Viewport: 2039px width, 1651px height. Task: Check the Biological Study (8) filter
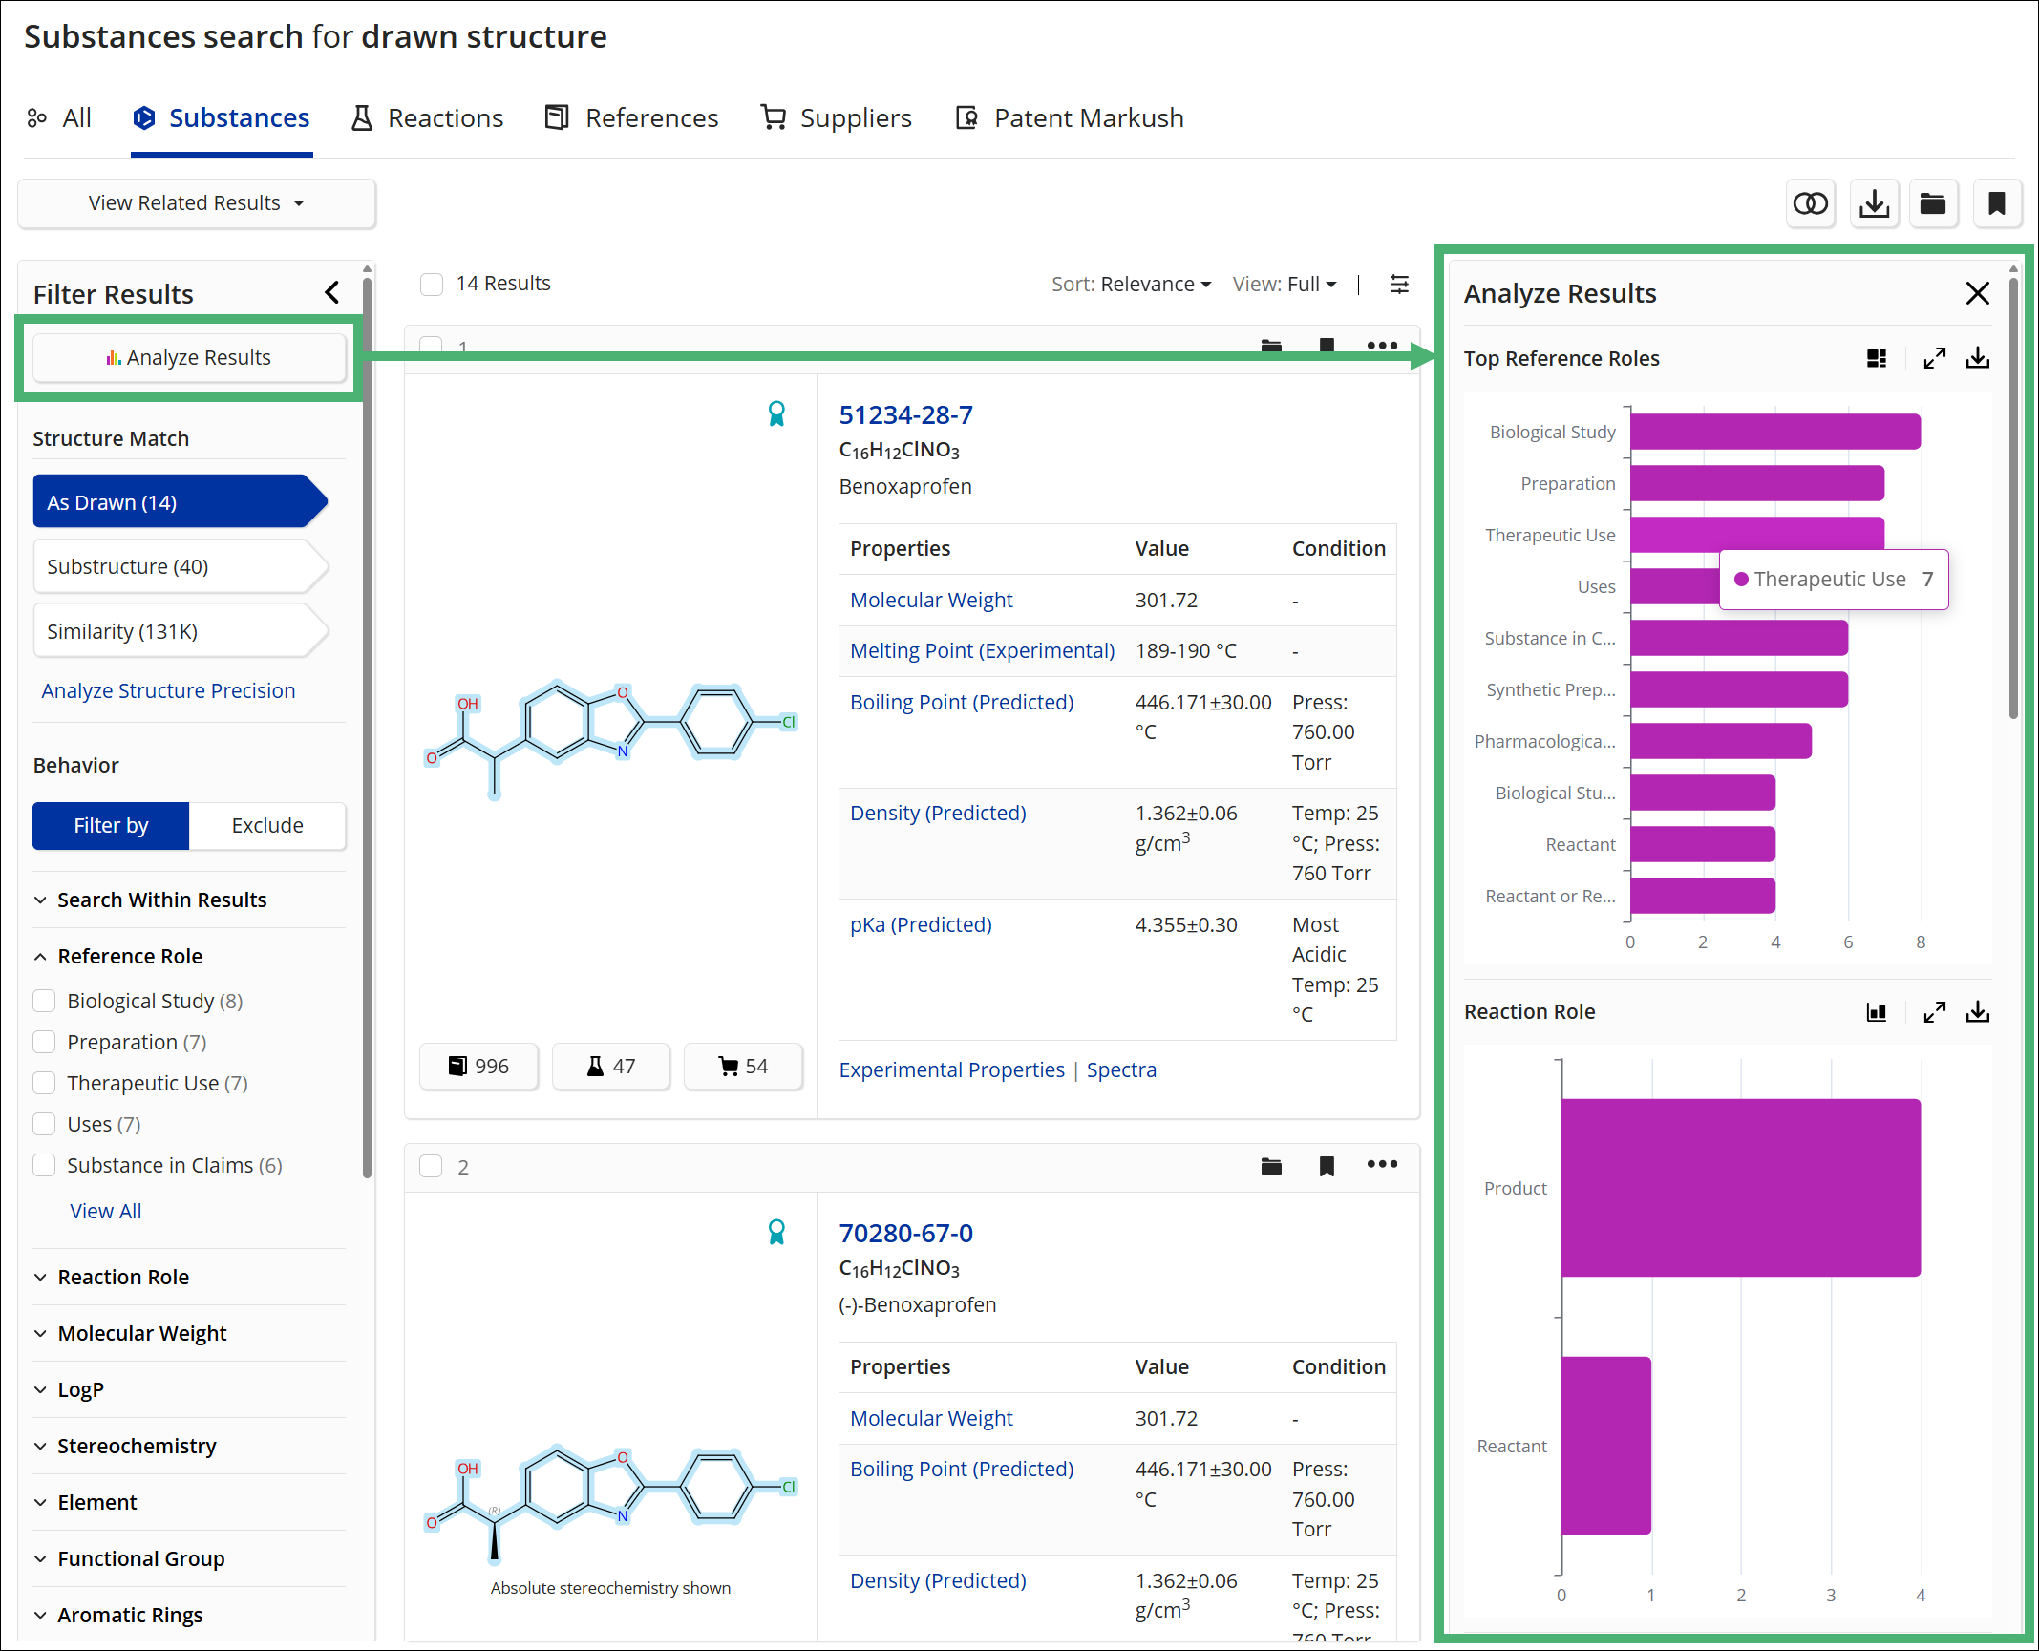pyautogui.click(x=44, y=1001)
